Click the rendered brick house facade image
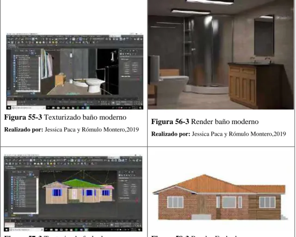Image resolution: width=296 pixels, height=237 pixels. pos(221,197)
